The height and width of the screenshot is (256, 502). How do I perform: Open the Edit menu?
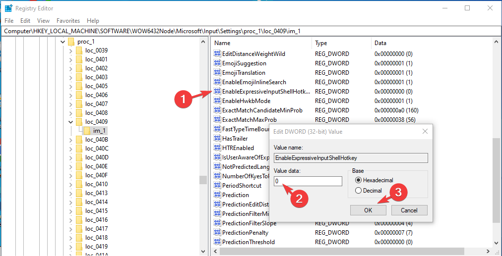[25, 21]
